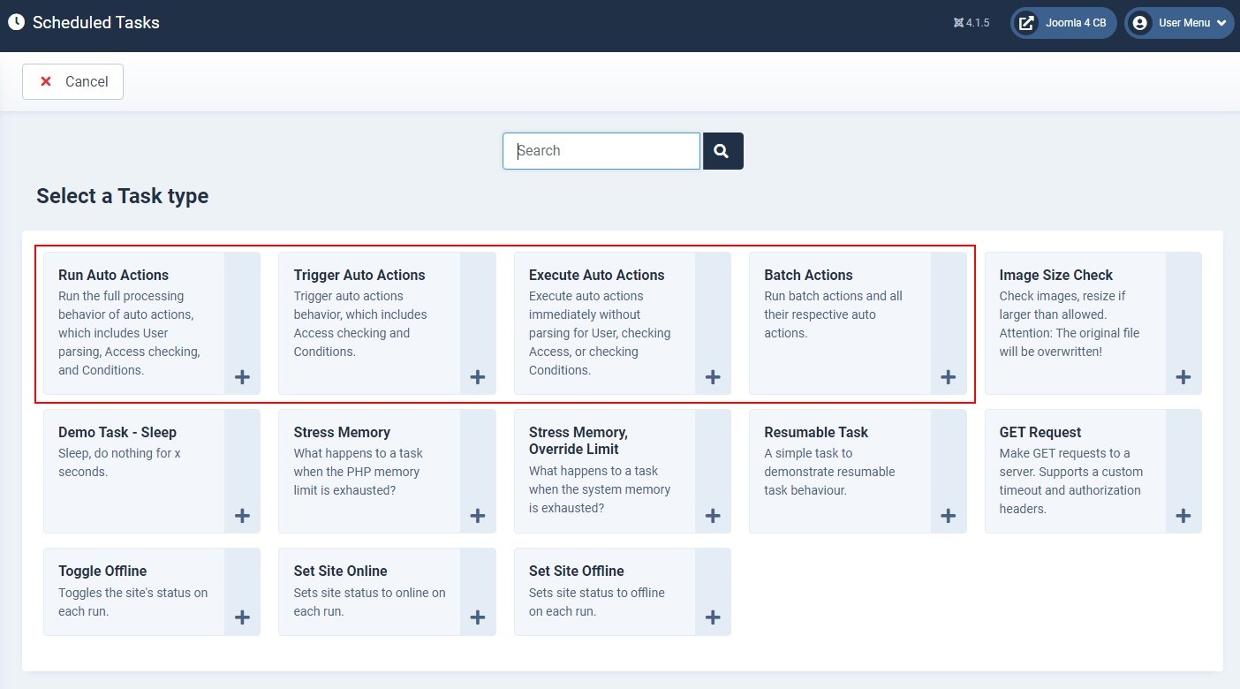Click the user avatar icon in header
Image resolution: width=1240 pixels, height=689 pixels.
(x=1140, y=23)
